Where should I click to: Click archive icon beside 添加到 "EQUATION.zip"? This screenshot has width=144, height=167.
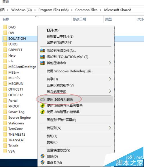tap(43, 57)
